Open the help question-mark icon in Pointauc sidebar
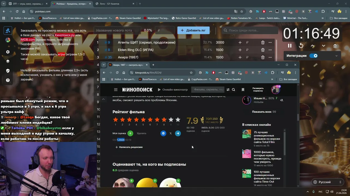The image size is (350, 196). point(8,80)
